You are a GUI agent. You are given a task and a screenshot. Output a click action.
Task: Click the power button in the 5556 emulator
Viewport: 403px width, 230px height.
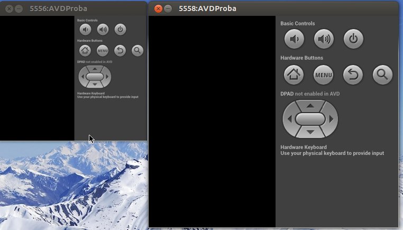pyautogui.click(x=120, y=30)
